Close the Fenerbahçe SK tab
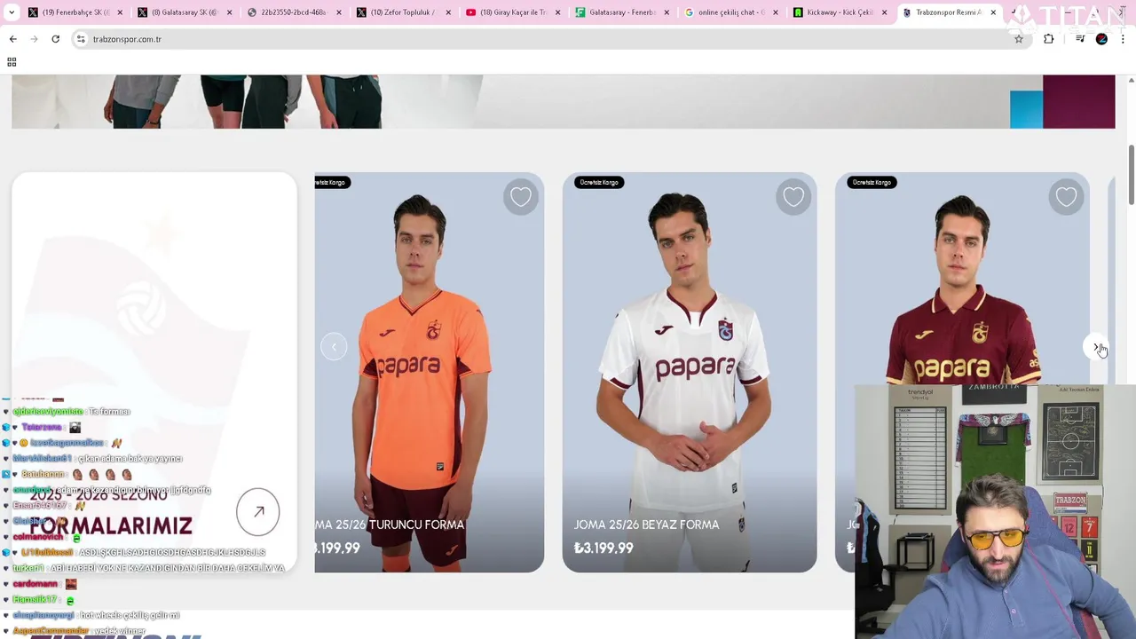The height and width of the screenshot is (639, 1136). (121, 12)
